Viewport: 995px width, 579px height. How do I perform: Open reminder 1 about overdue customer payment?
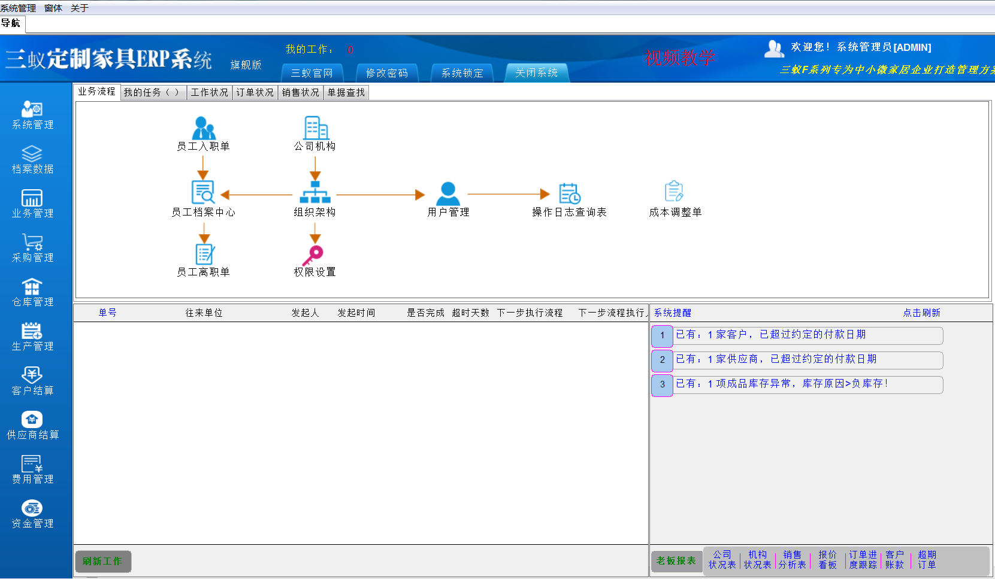(797, 335)
